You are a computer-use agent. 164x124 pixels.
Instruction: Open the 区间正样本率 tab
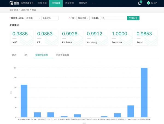62,55
